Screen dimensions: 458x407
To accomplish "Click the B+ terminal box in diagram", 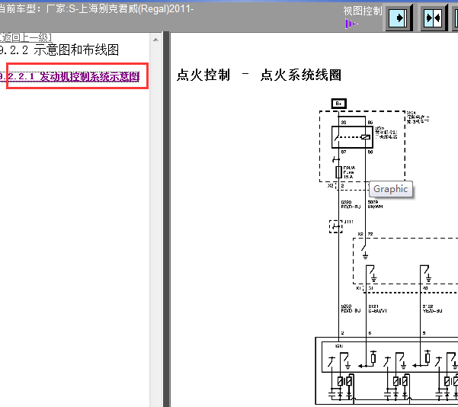I will [x=339, y=104].
